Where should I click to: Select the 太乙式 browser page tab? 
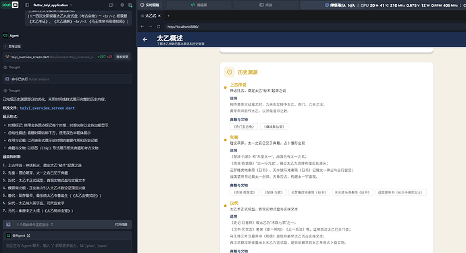[x=151, y=16]
